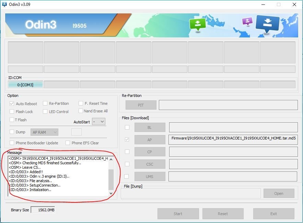The image size is (303, 223).
Task: Click the green download bubble icon in banner
Action: [x=198, y=24]
